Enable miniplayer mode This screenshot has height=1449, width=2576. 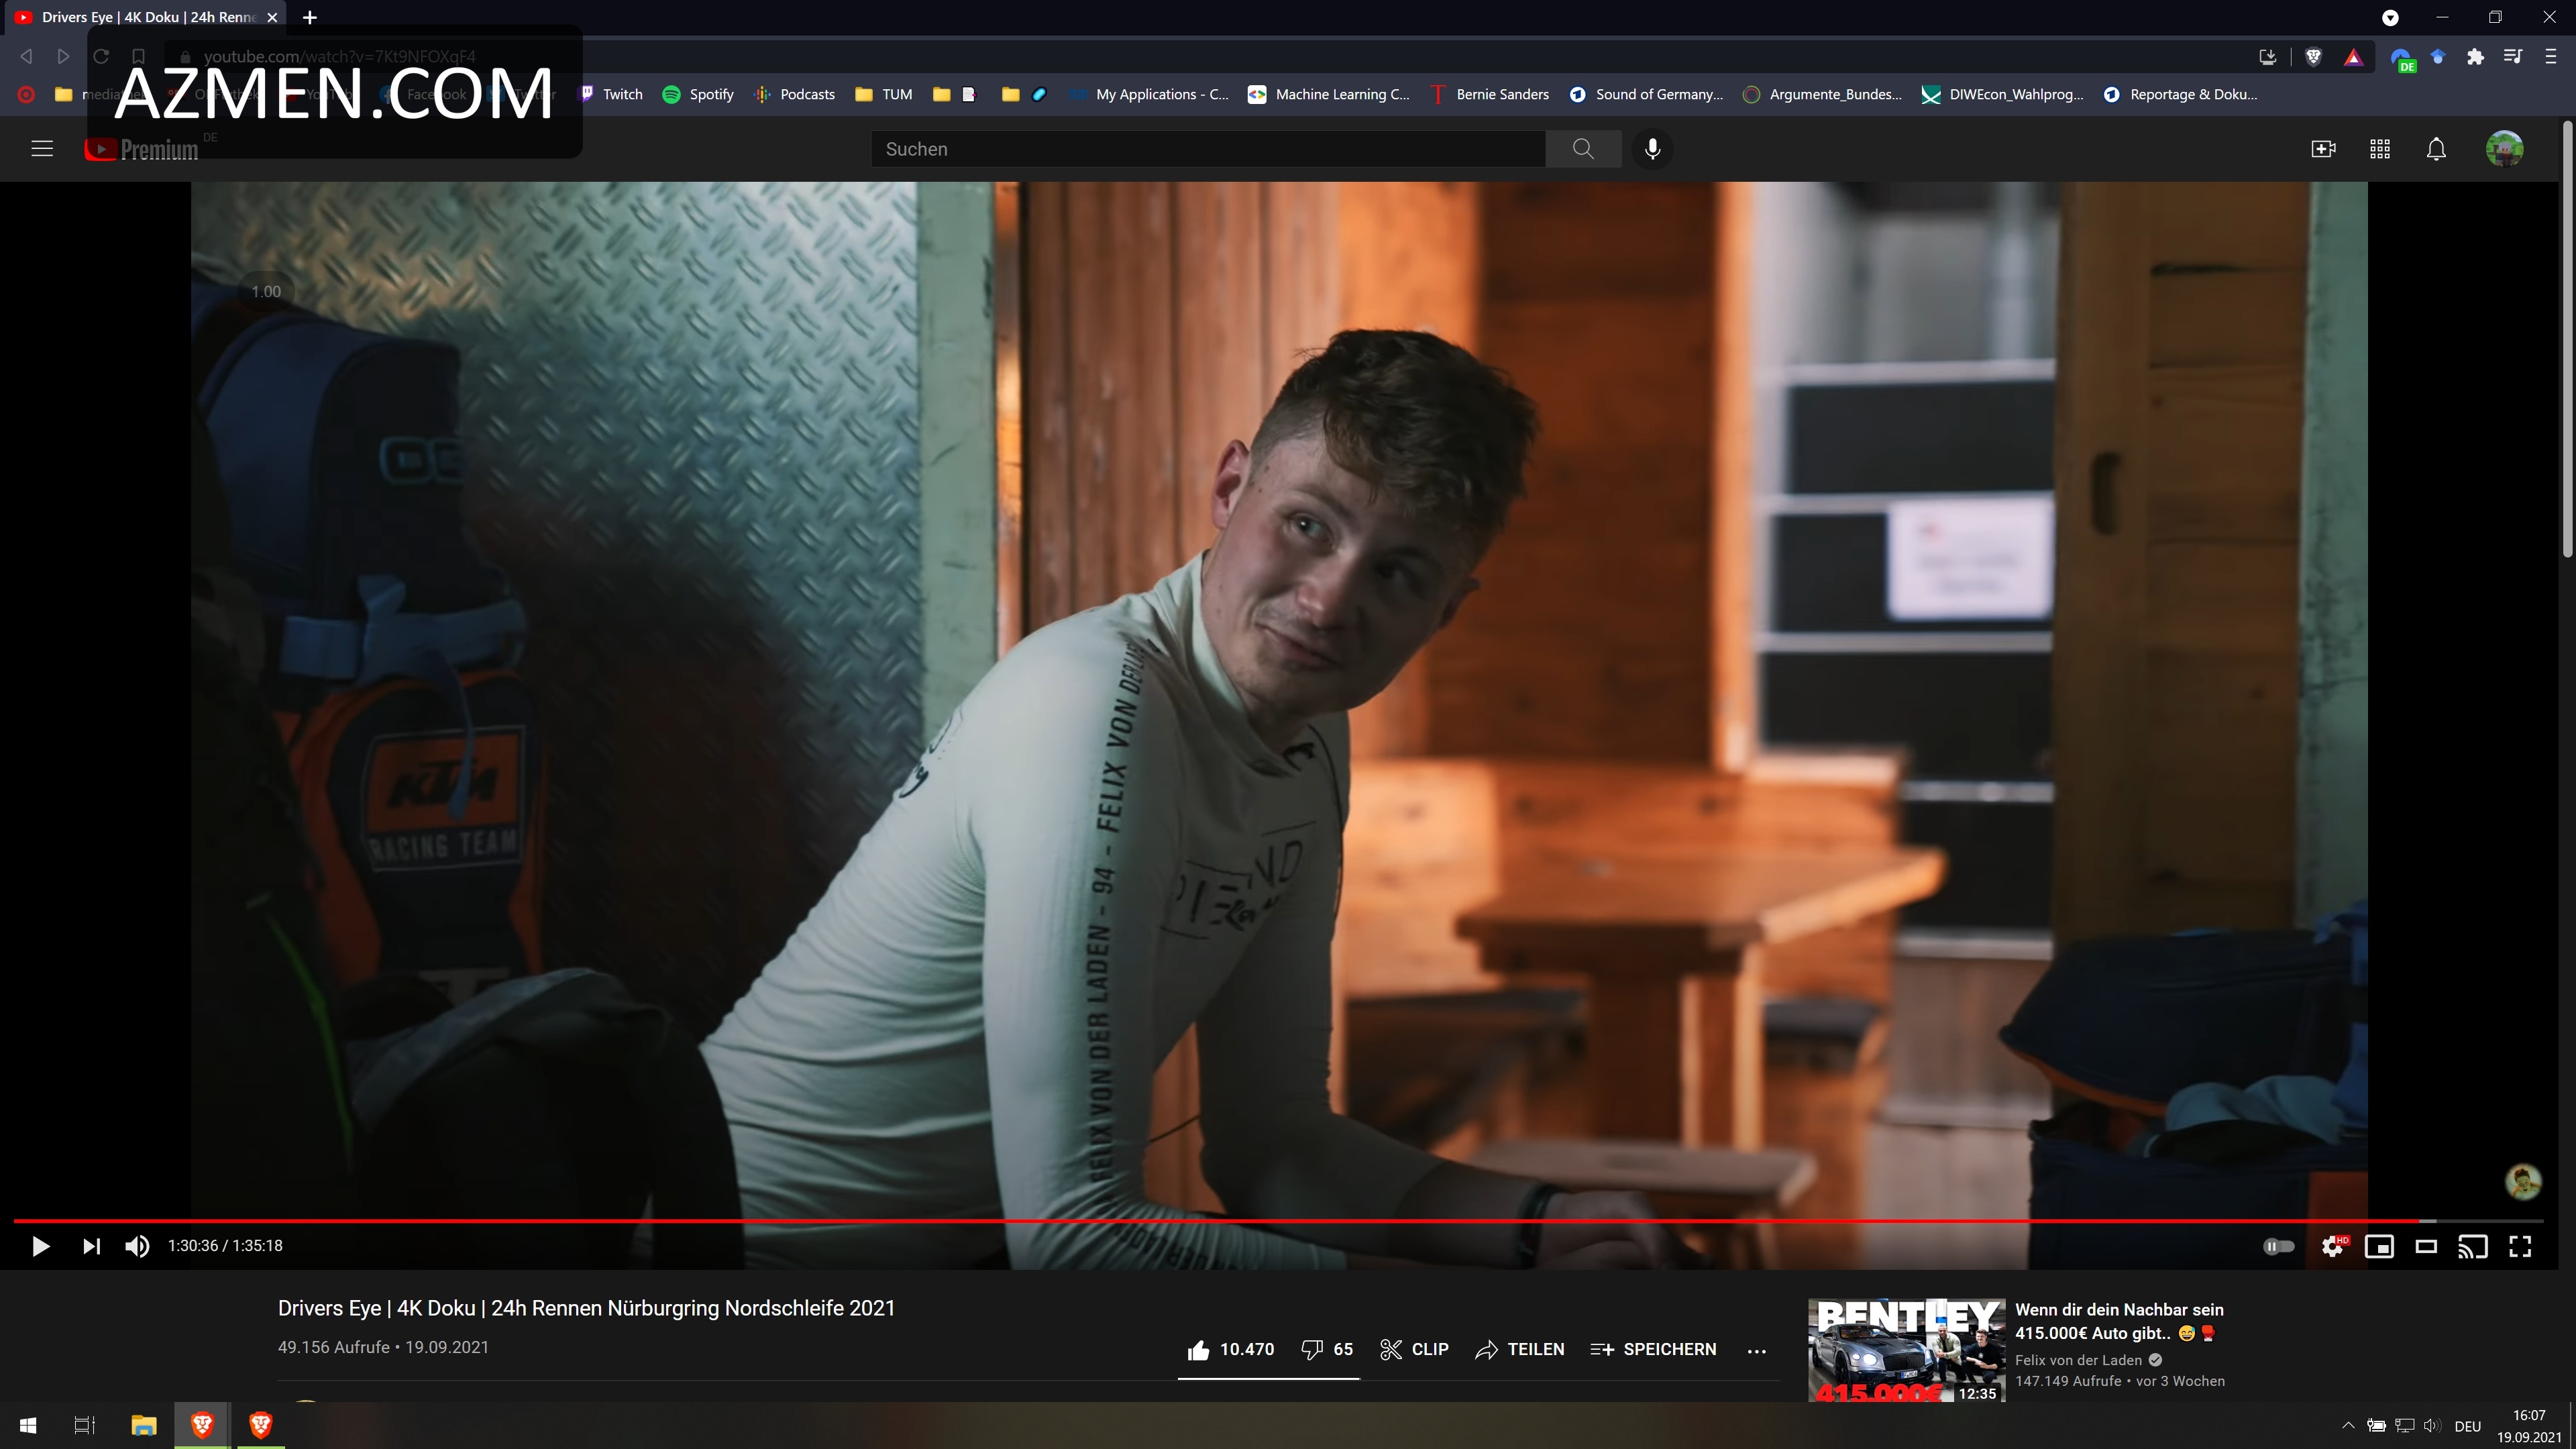[x=2379, y=1246]
